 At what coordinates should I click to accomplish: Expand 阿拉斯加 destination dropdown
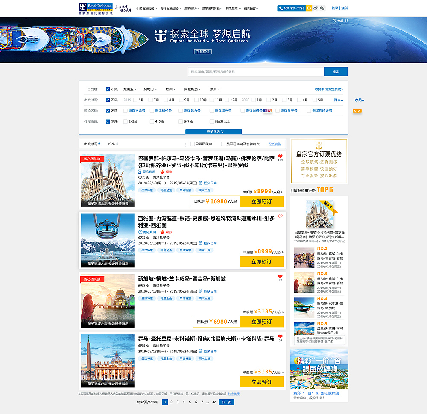[x=193, y=89]
